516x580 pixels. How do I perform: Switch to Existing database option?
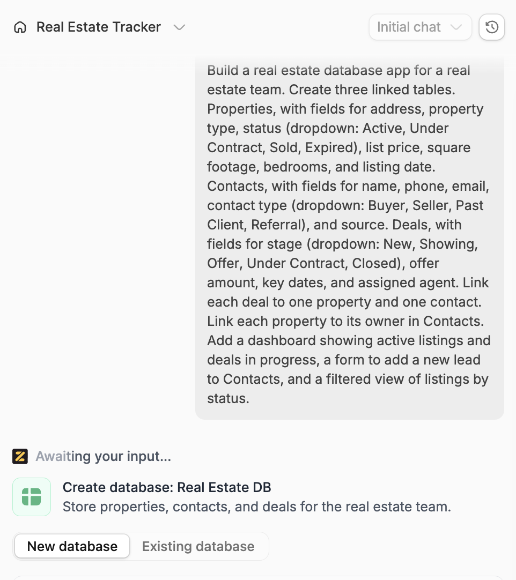pos(198,546)
